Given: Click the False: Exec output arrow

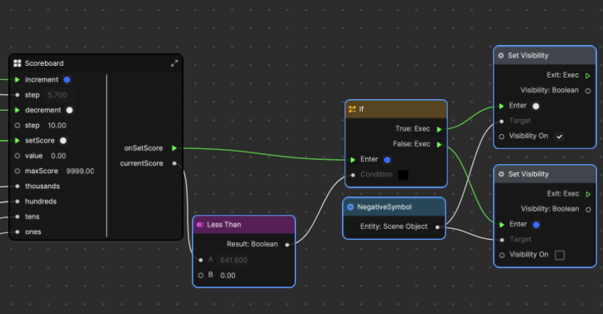Looking at the screenshot, I should click(x=440, y=144).
